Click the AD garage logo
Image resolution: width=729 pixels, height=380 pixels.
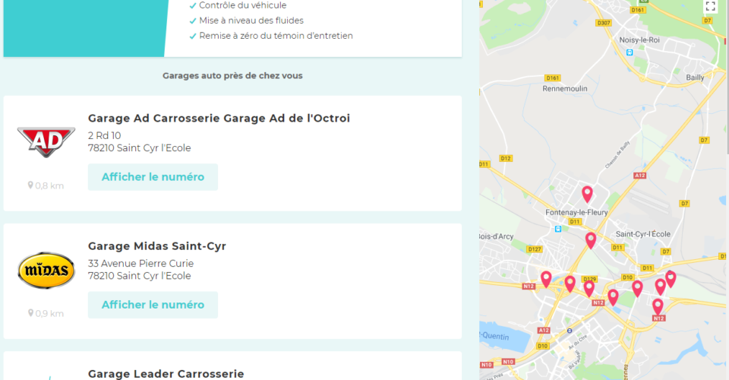46,141
